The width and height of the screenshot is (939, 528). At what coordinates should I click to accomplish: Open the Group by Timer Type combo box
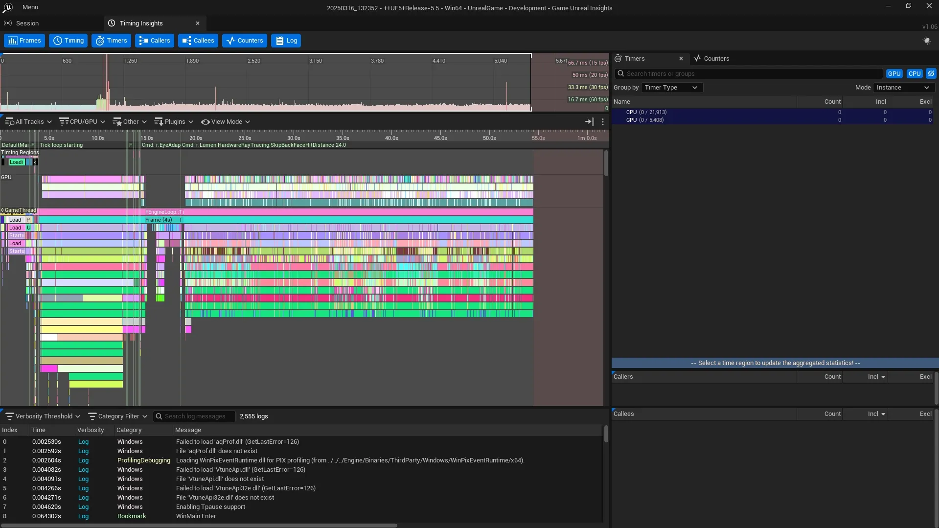click(x=672, y=88)
